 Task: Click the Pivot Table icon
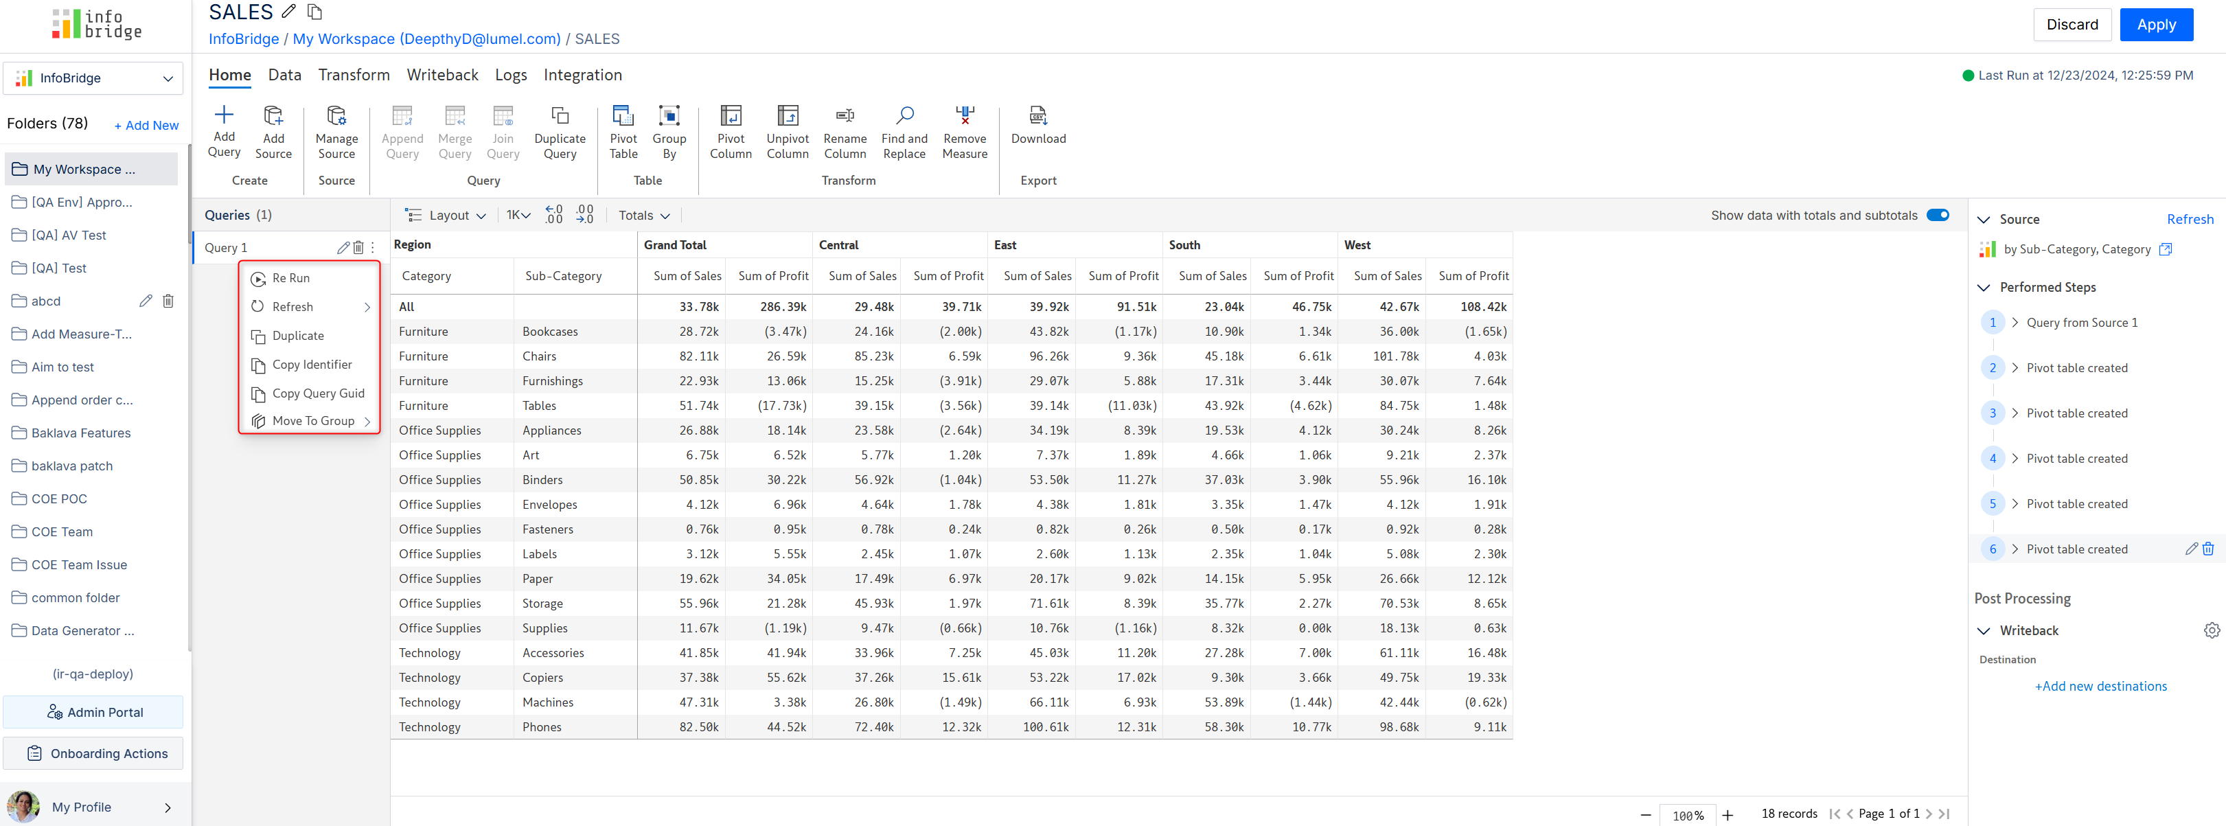pyautogui.click(x=622, y=116)
